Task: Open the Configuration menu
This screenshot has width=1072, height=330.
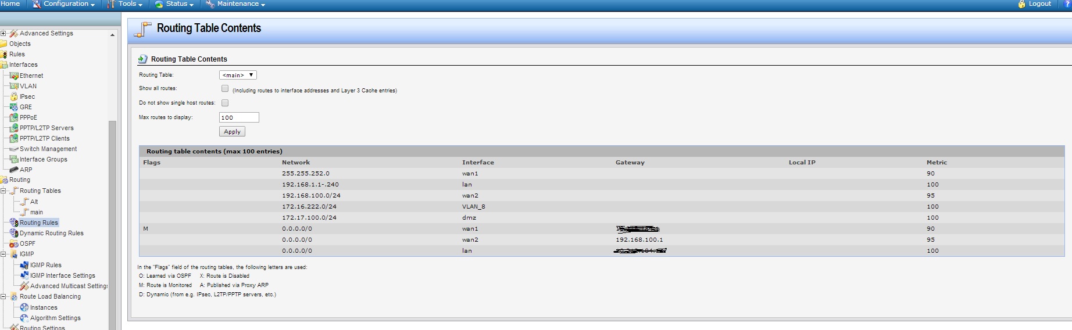Action: [x=63, y=4]
